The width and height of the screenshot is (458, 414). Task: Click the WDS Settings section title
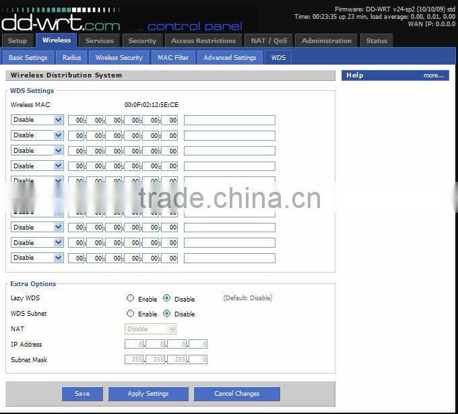click(32, 90)
